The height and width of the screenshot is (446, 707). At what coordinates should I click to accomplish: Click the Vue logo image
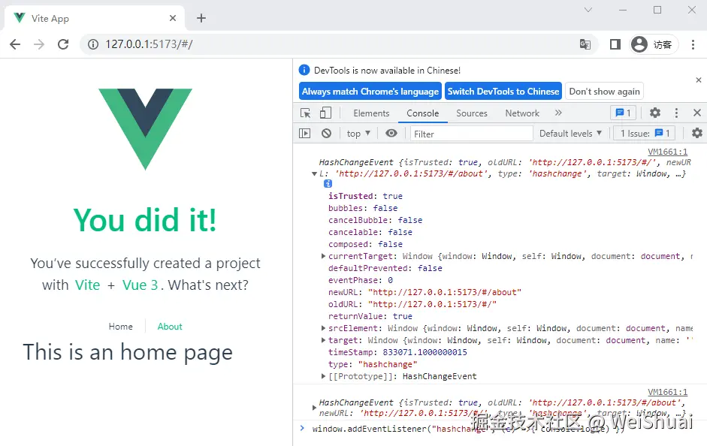click(x=145, y=129)
